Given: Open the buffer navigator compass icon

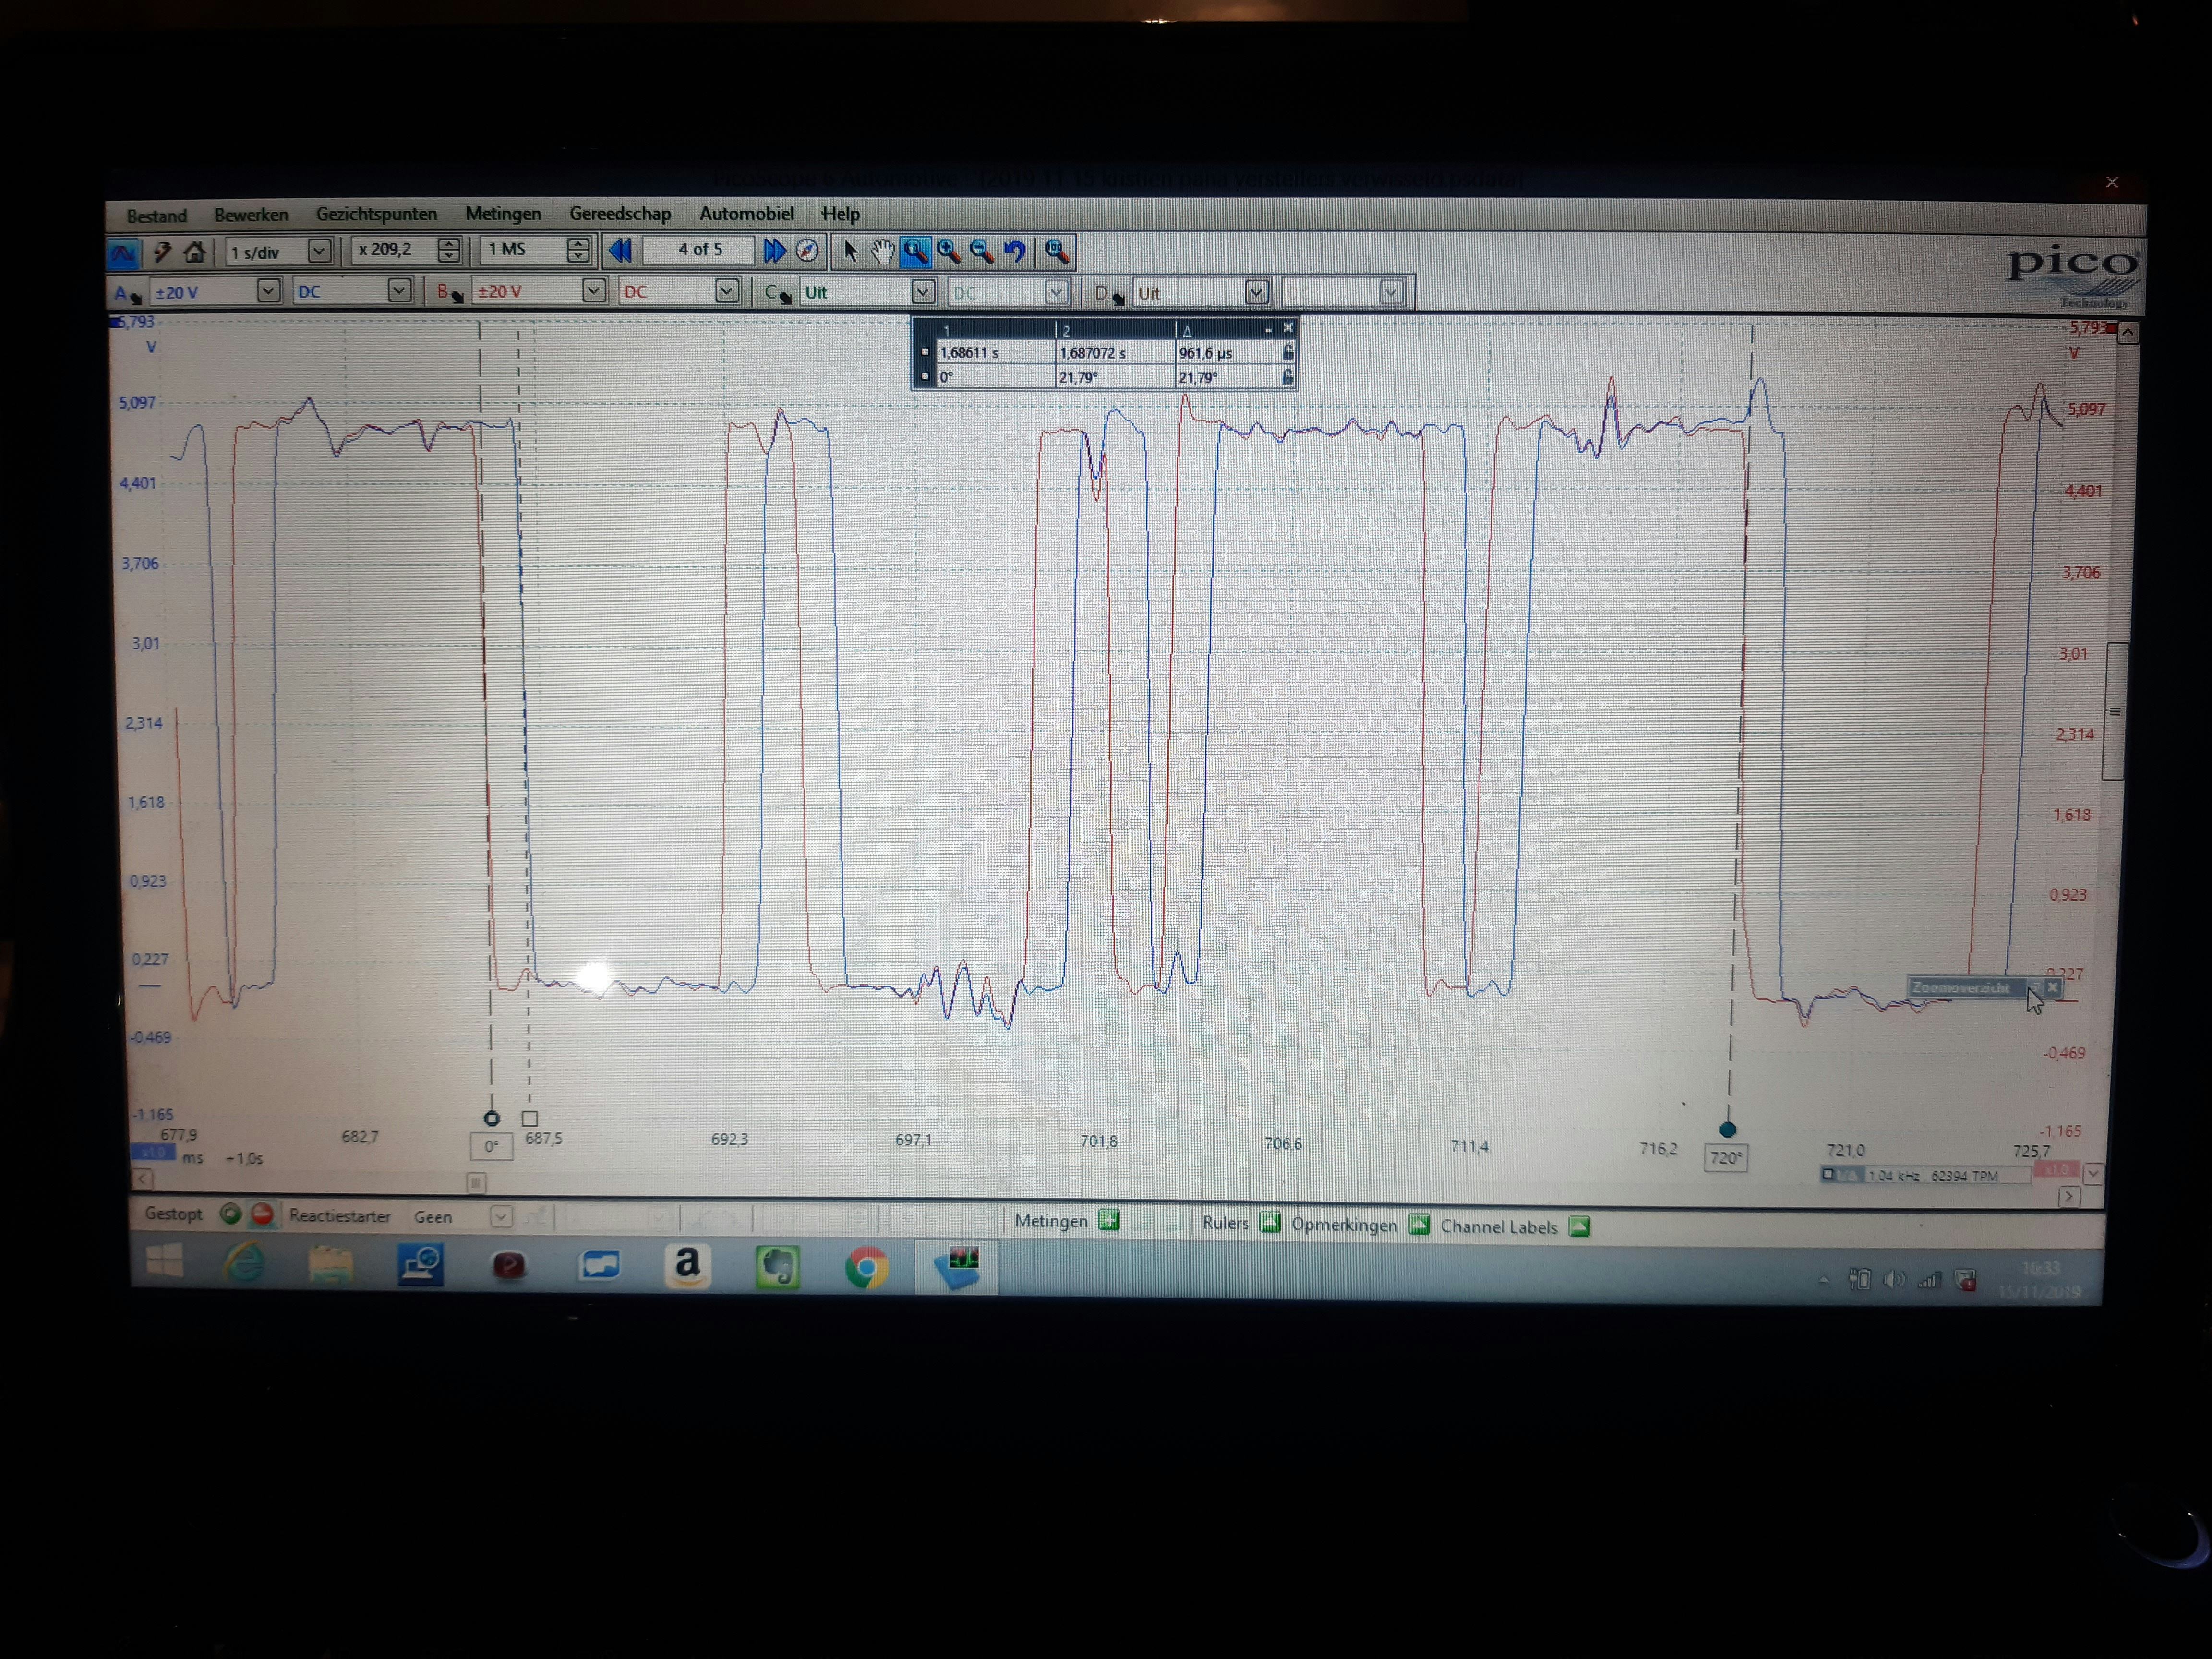Looking at the screenshot, I should [x=807, y=250].
